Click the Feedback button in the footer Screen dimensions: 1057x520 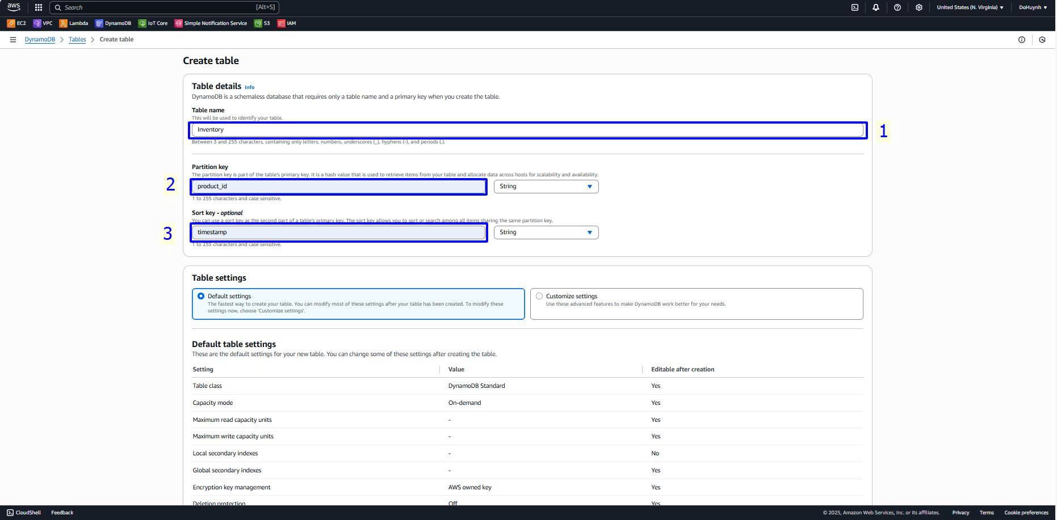click(62, 513)
